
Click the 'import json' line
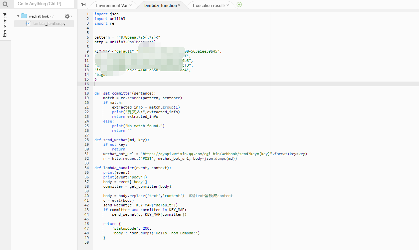(x=106, y=14)
